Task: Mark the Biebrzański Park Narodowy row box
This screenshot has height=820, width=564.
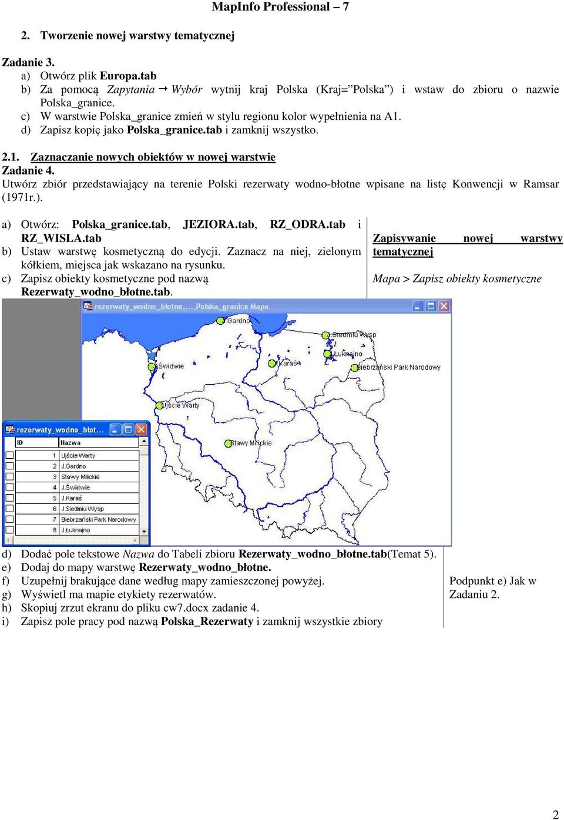Action: pos(9,519)
